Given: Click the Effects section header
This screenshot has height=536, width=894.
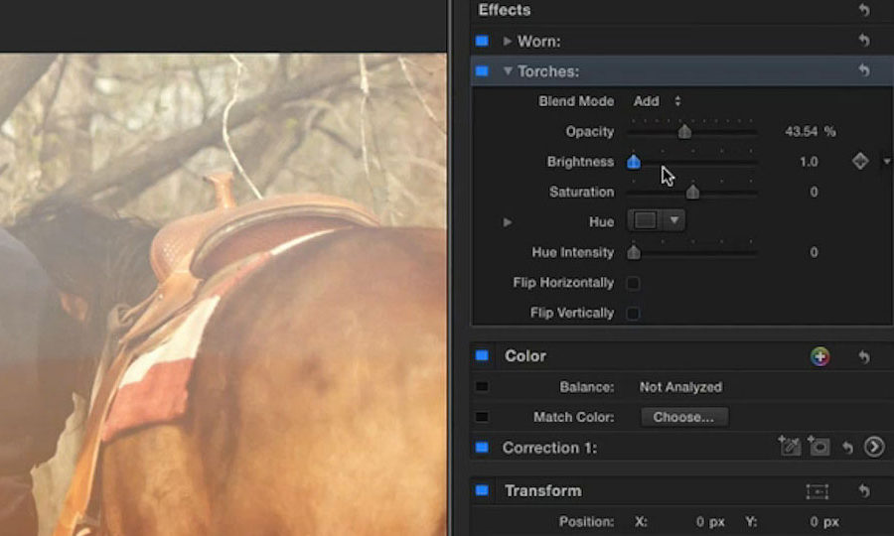Looking at the screenshot, I should point(505,10).
